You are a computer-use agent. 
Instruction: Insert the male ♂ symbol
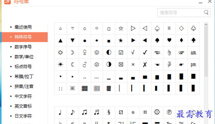point(85,64)
